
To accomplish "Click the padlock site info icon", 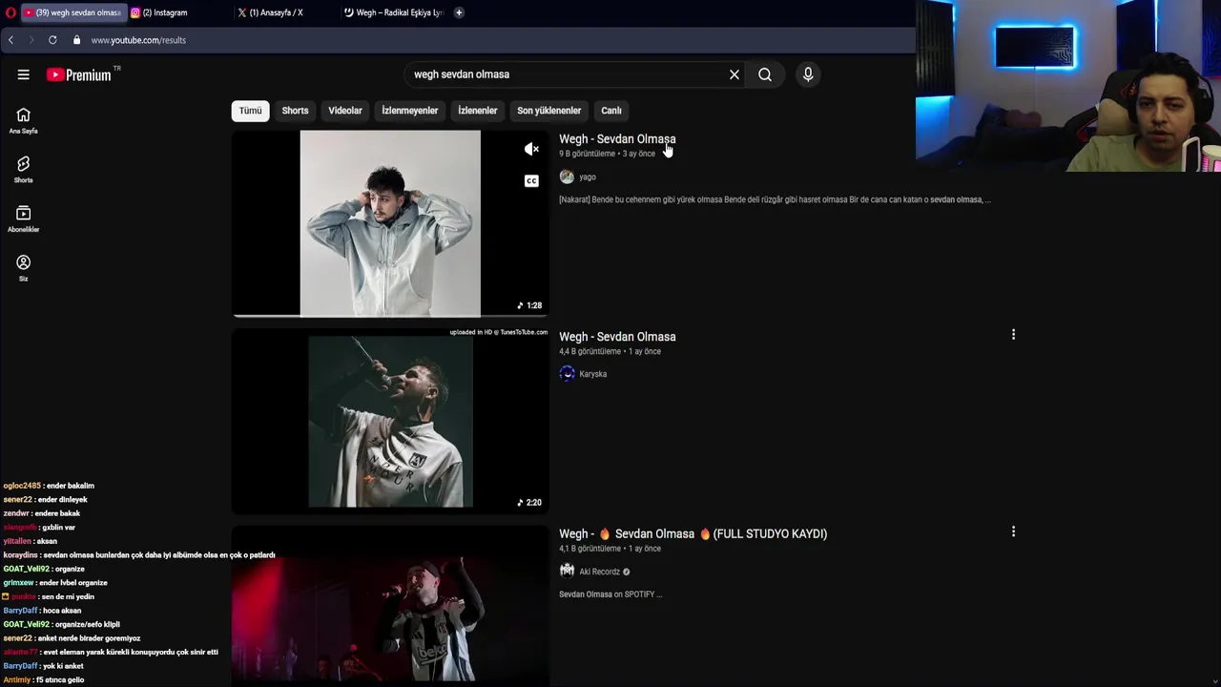I will click(x=77, y=40).
